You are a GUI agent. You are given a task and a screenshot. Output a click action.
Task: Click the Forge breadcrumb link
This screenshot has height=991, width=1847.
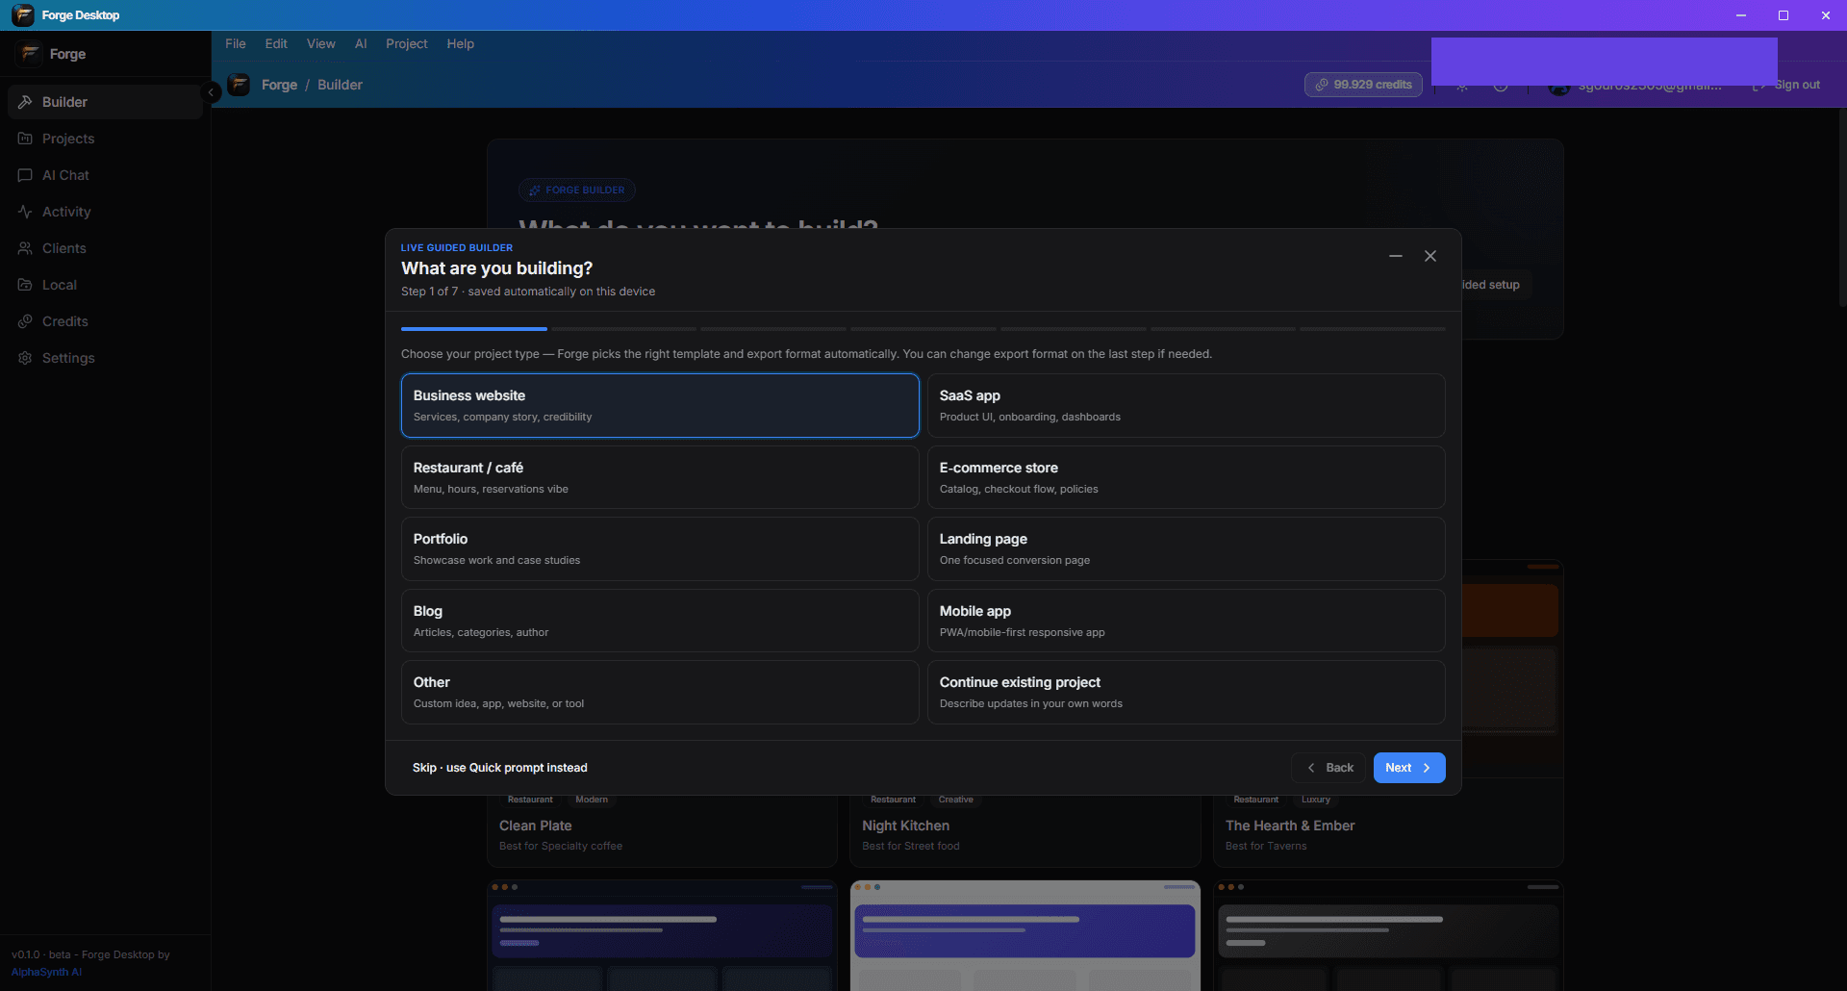[x=279, y=85]
